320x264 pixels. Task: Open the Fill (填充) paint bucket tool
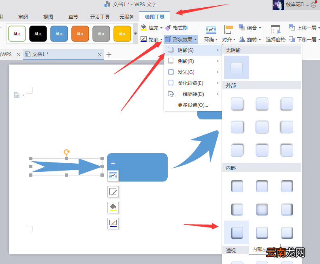coord(144,28)
